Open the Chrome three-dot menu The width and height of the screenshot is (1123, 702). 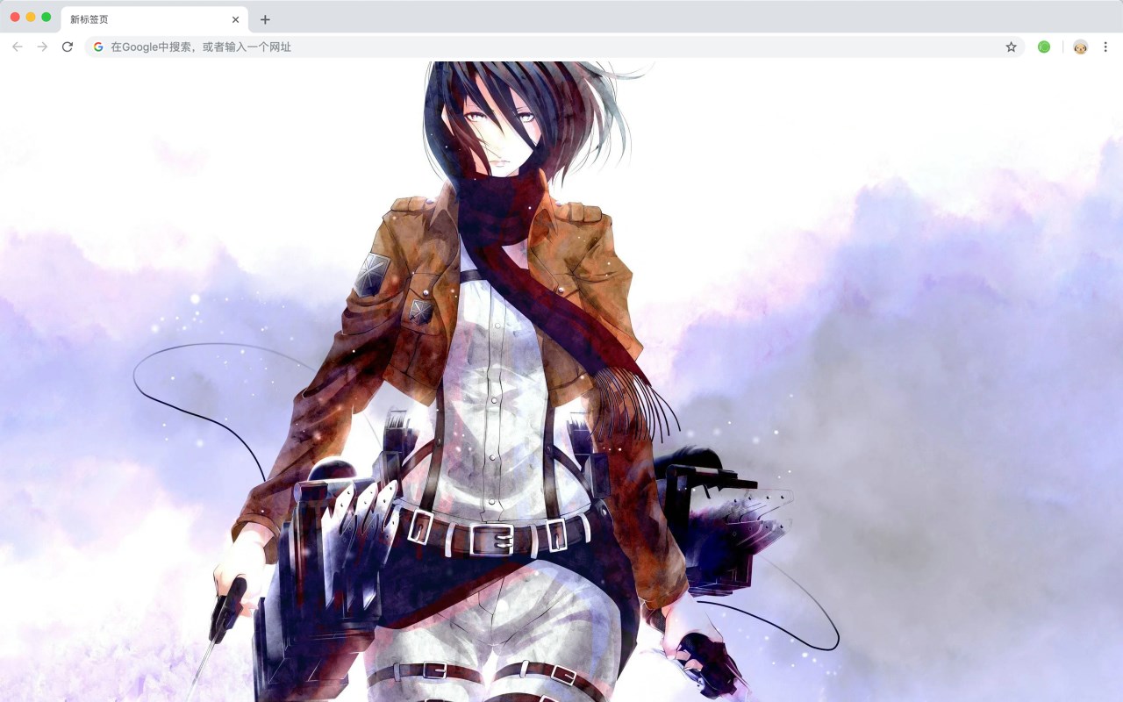pyautogui.click(x=1105, y=47)
